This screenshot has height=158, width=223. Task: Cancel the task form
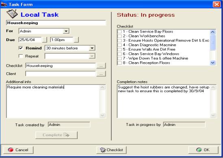pyautogui.click(x=18, y=150)
